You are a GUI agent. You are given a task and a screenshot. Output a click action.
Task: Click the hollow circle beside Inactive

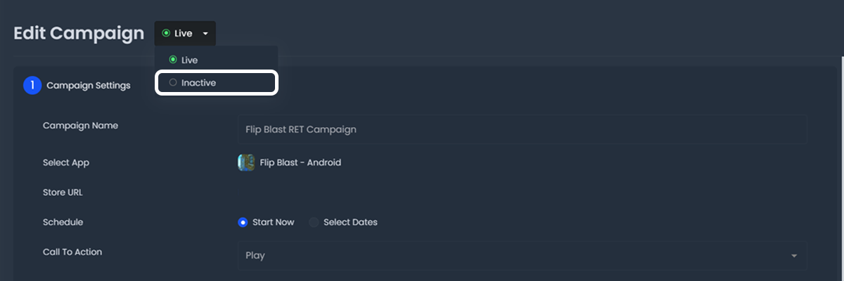173,83
